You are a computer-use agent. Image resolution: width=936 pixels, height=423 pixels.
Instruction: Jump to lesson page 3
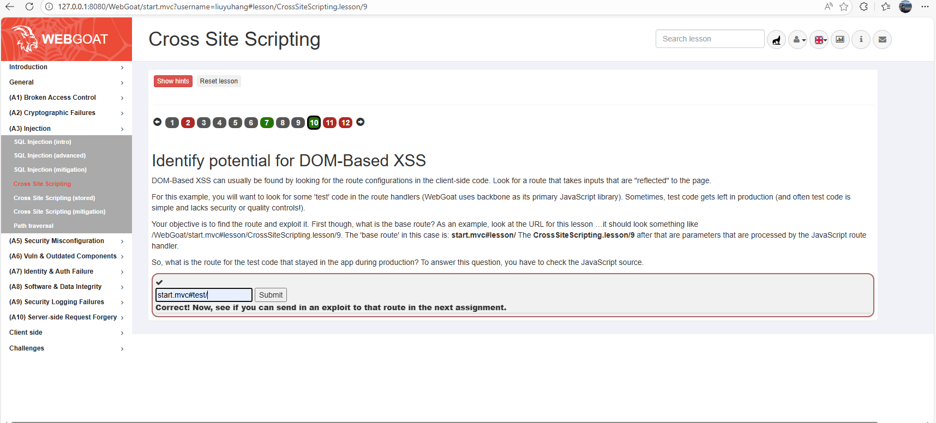204,123
